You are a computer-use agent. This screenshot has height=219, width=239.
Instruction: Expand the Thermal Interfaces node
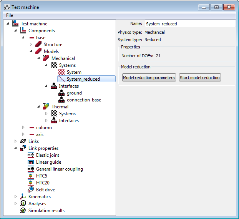[46, 120]
